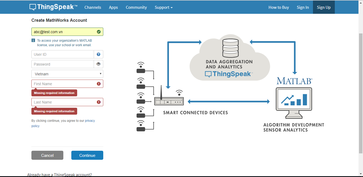
Task: Expand the Support dropdown menu
Action: coord(164,7)
